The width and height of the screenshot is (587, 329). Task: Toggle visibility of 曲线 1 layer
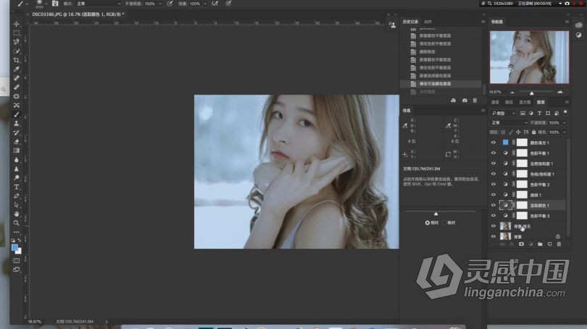click(x=494, y=195)
